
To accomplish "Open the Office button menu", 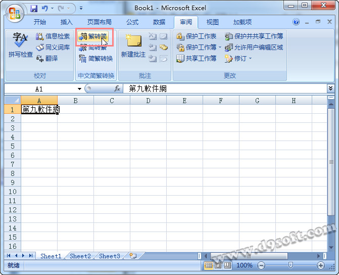I will click(x=15, y=14).
